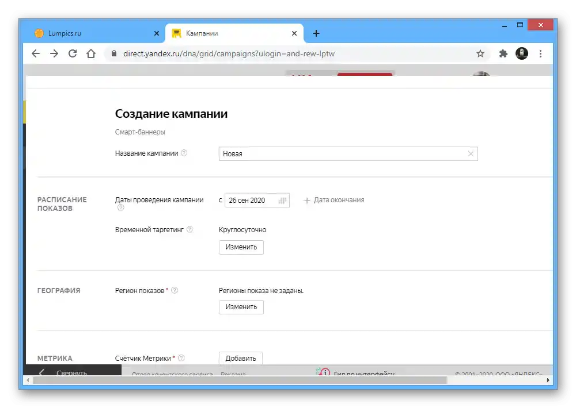This screenshot has width=576, height=408.
Task: Close the Lumpics.ru tab
Action: [x=157, y=33]
